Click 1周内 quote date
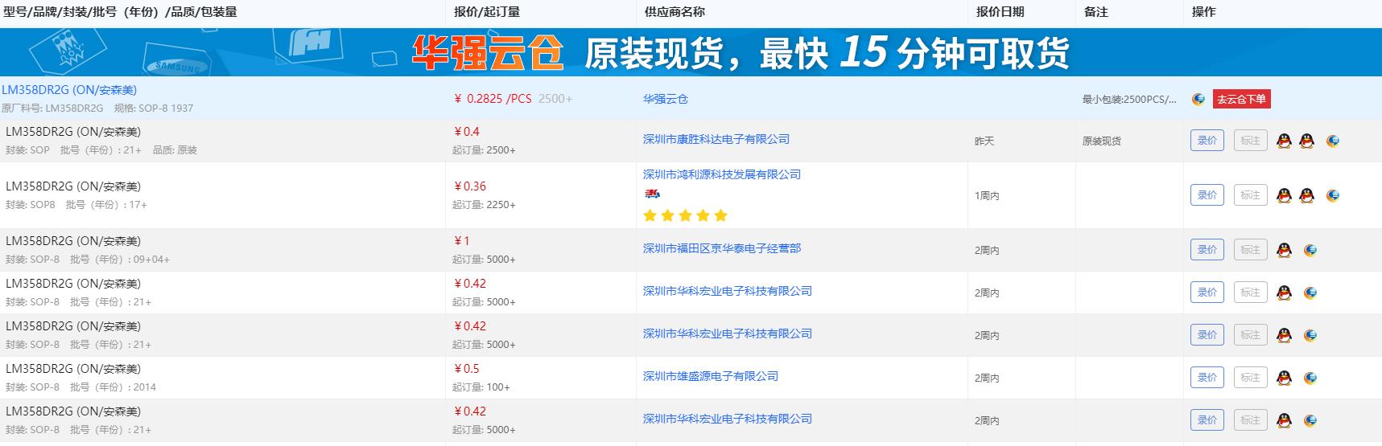Image resolution: width=1382 pixels, height=446 pixels. (987, 196)
